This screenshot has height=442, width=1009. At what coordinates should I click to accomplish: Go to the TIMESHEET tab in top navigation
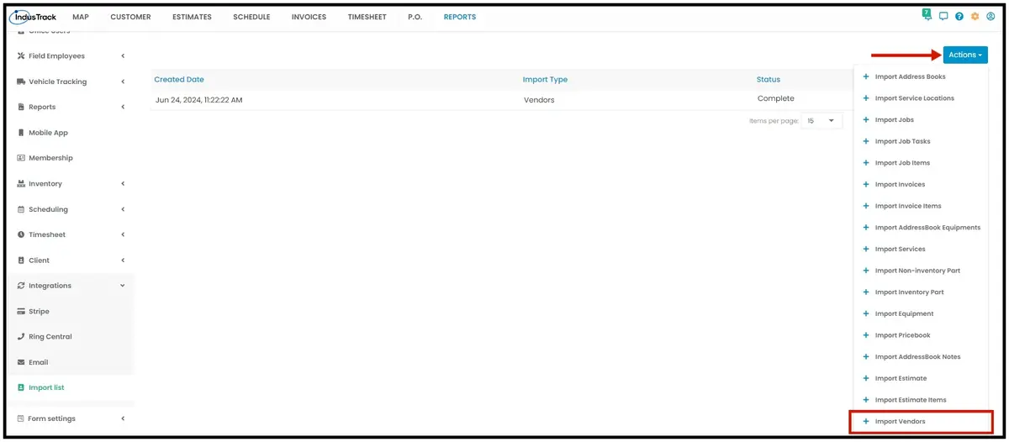click(x=367, y=17)
